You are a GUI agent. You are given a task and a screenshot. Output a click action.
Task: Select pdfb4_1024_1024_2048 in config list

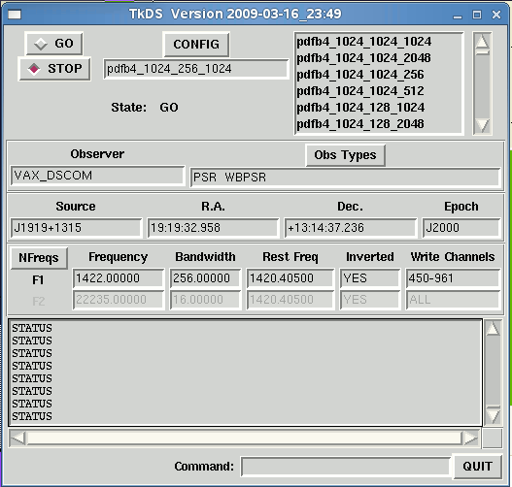tap(363, 58)
